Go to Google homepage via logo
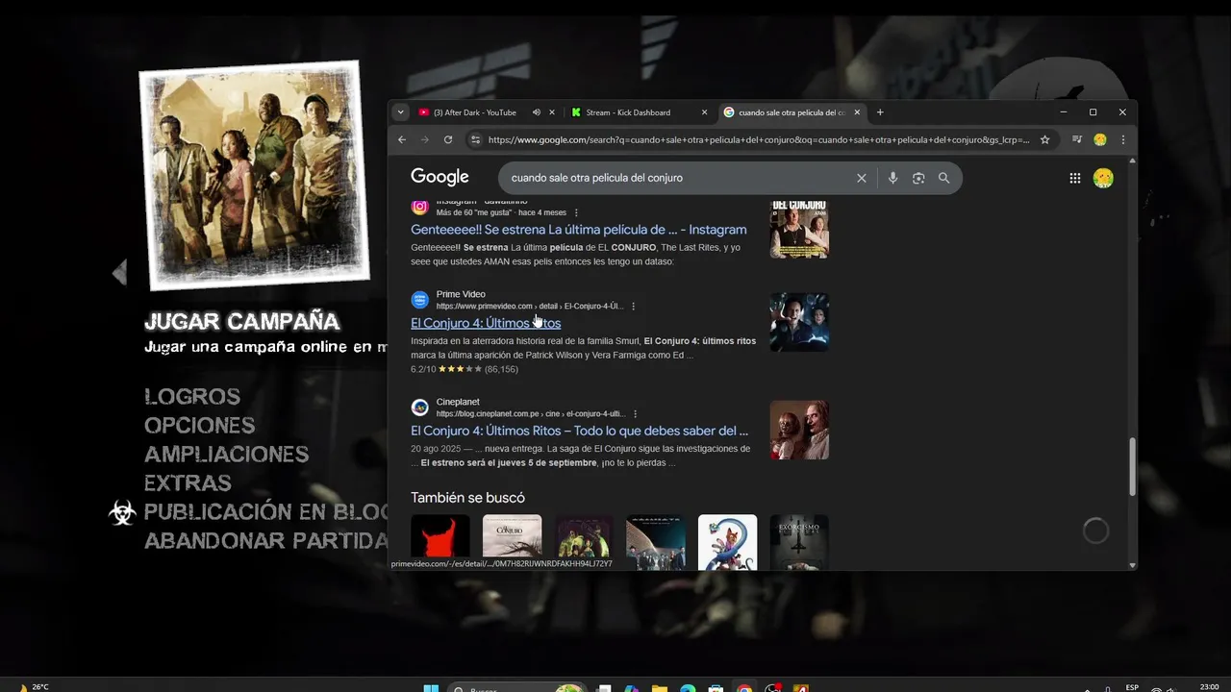Viewport: 1231px width, 692px height. [440, 177]
